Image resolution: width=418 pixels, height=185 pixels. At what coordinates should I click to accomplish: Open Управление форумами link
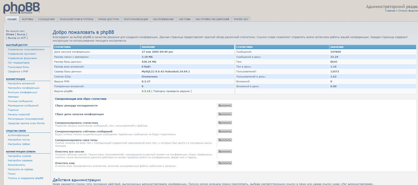(22, 58)
